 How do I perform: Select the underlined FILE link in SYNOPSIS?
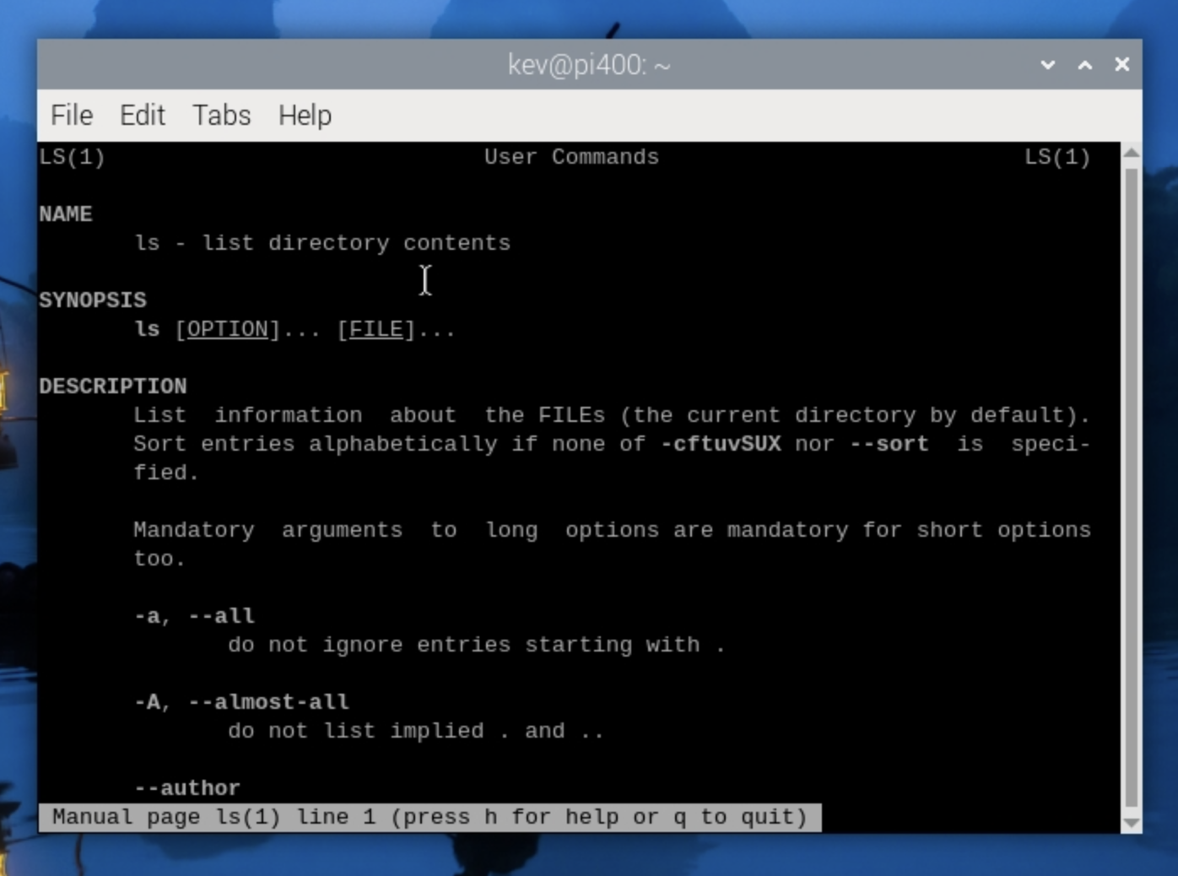tap(375, 328)
